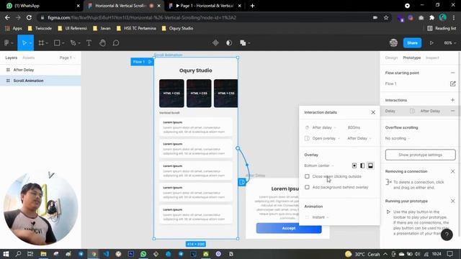Open the Page 1 dropdown
The image size is (461, 259).
pyautogui.click(x=67, y=58)
